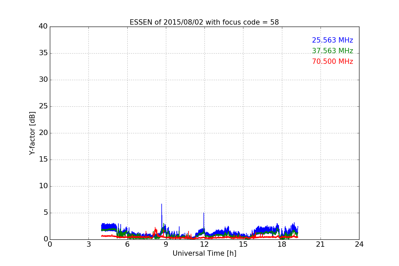Click the plot title 'ESSEN of 2015/08/02'
399x266 pixels.
pyautogui.click(x=204, y=22)
